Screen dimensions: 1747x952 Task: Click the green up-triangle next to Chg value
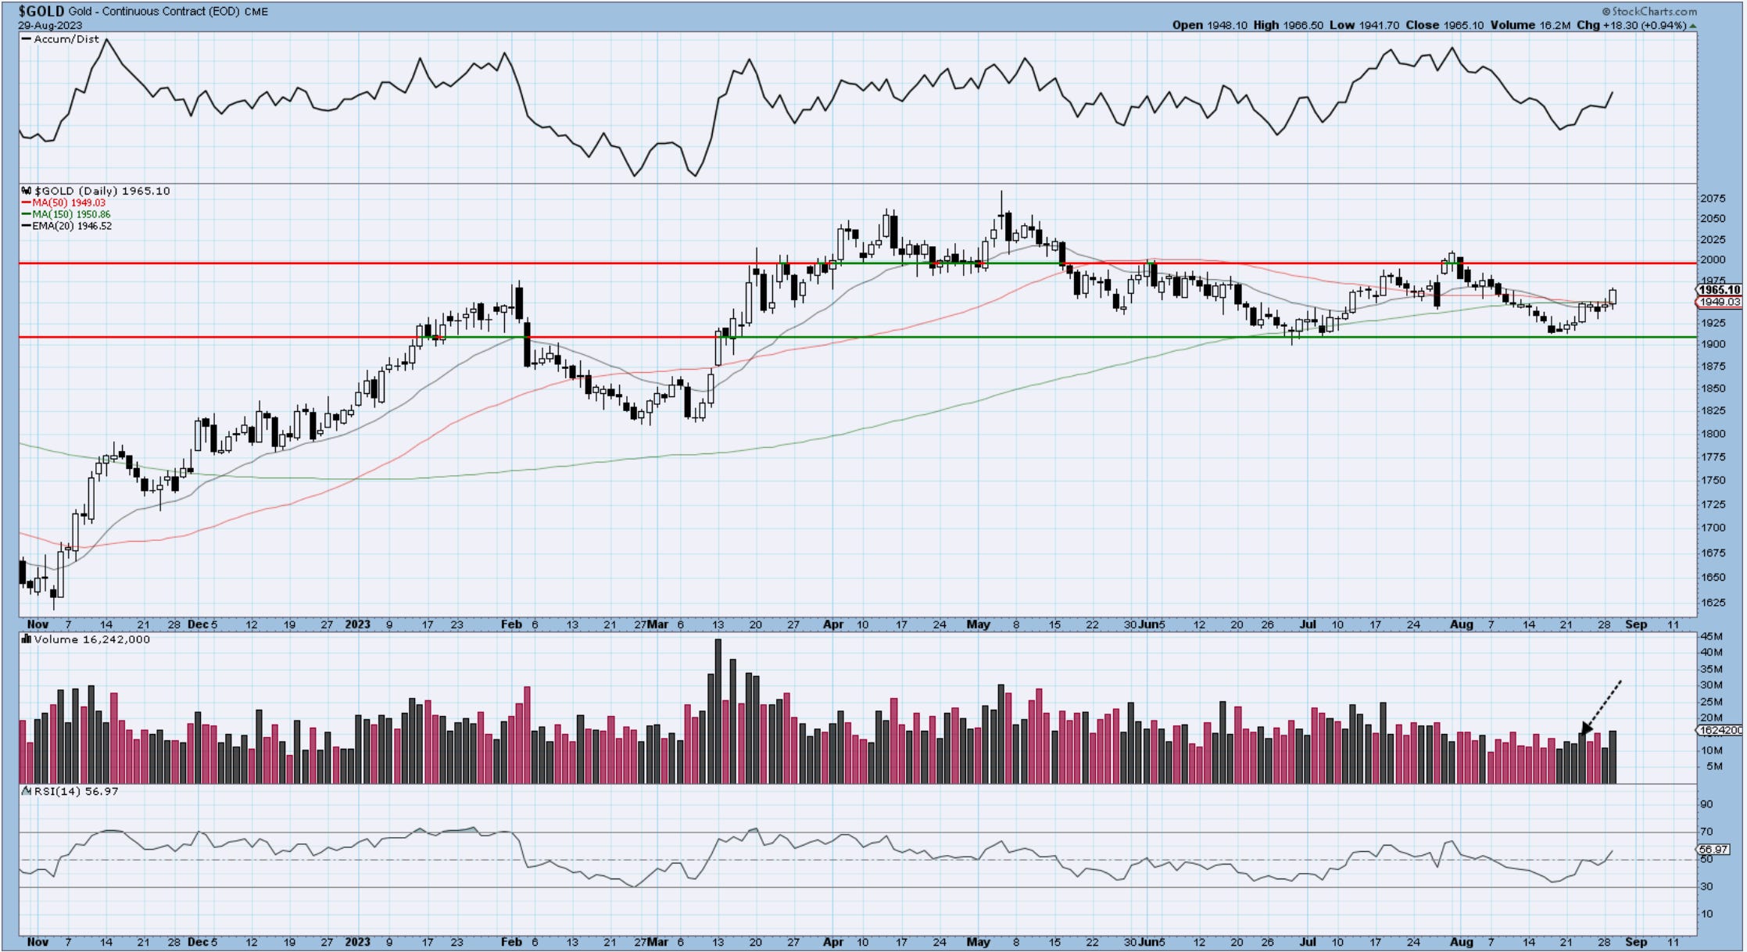(x=1693, y=26)
